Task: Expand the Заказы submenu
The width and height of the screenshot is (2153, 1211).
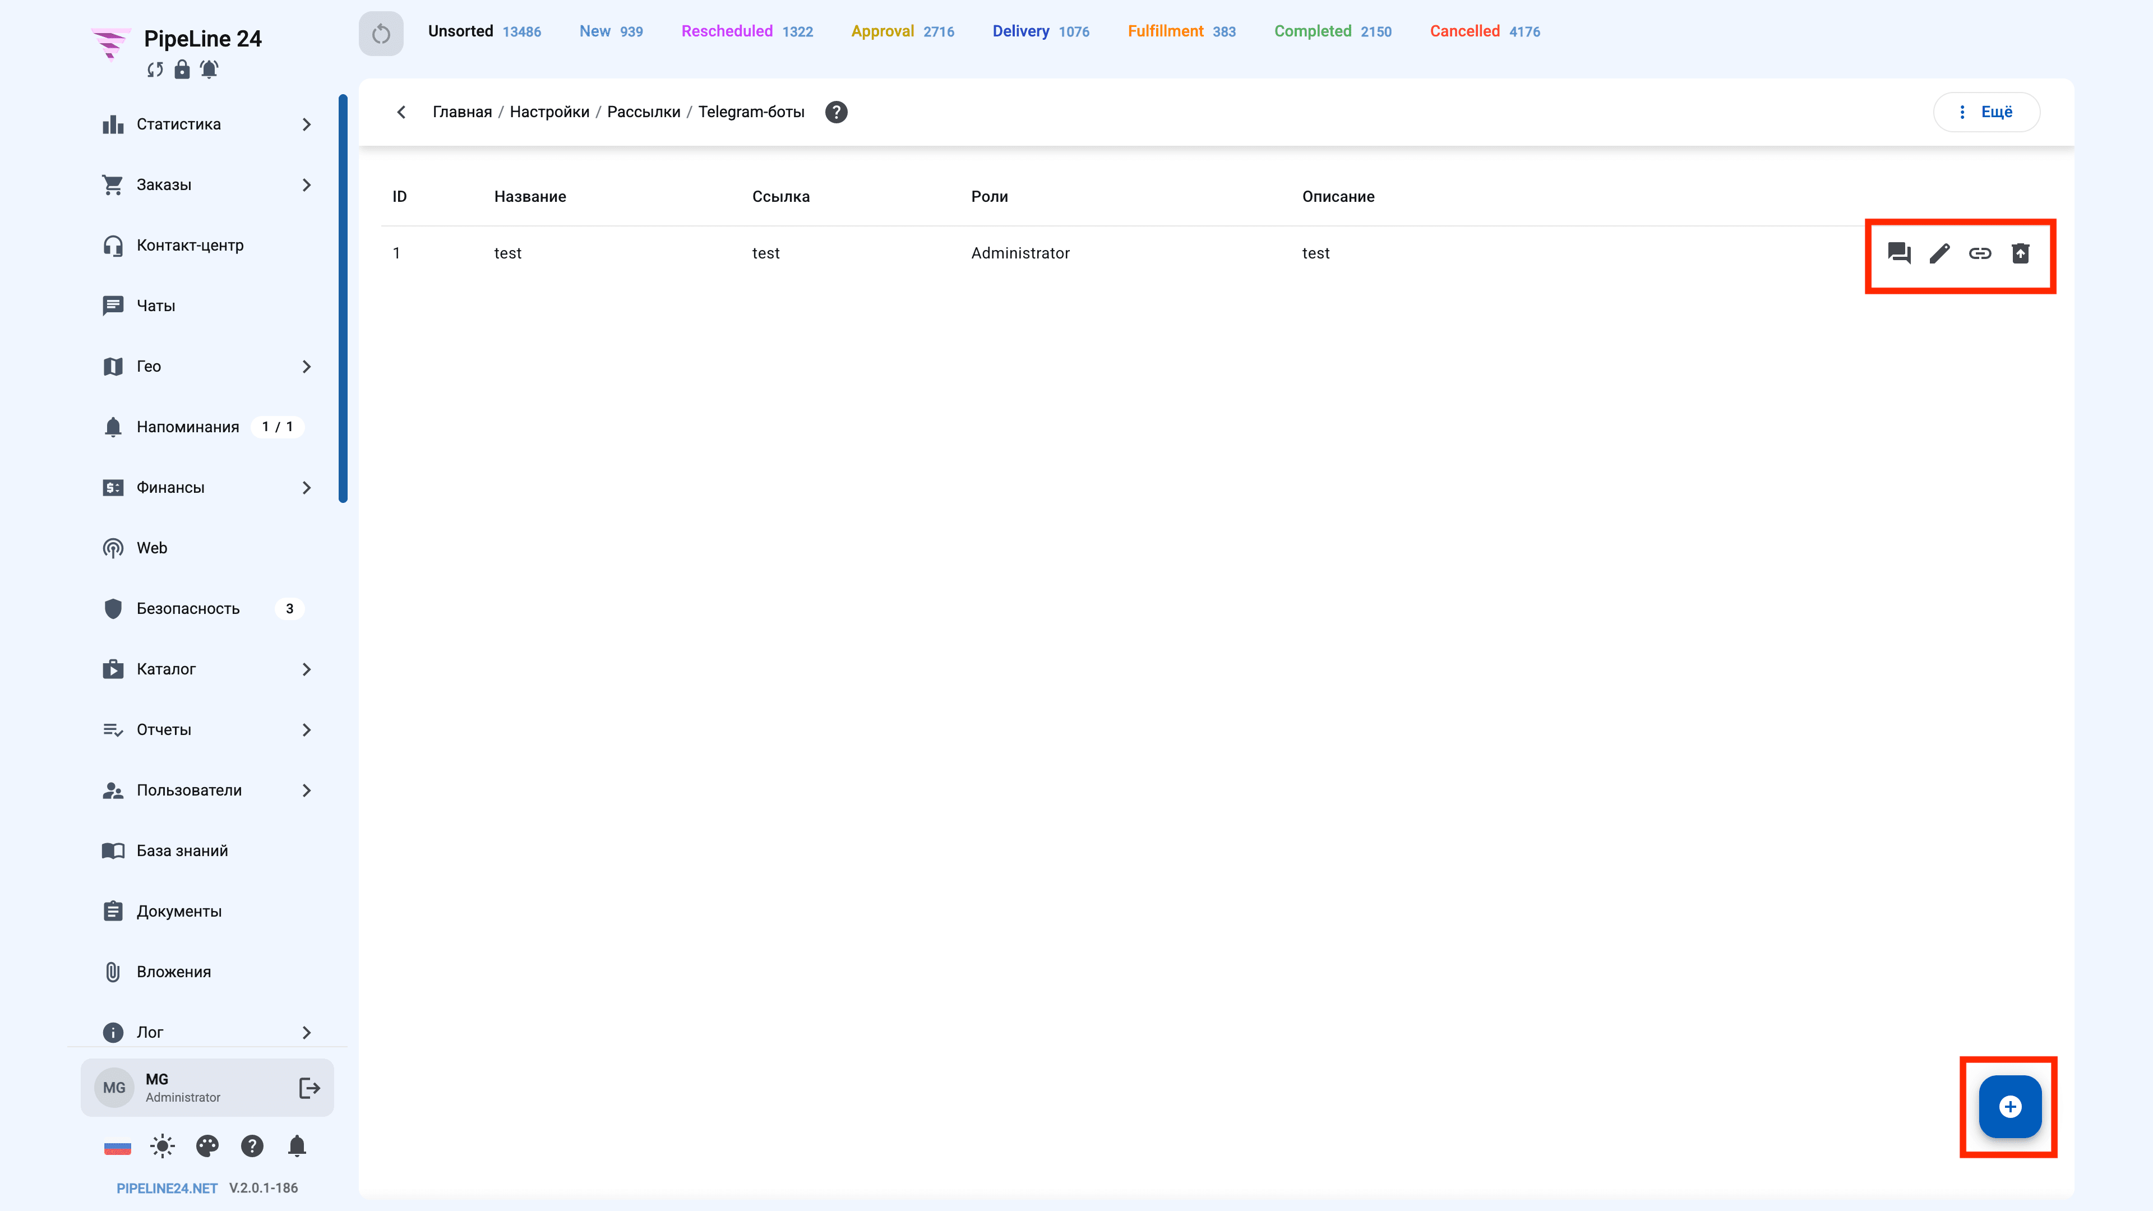Action: tap(207, 184)
